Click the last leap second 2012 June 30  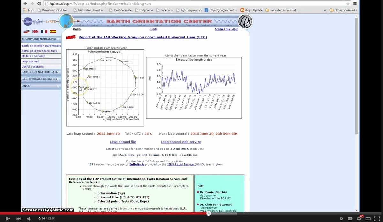[x=109, y=134]
